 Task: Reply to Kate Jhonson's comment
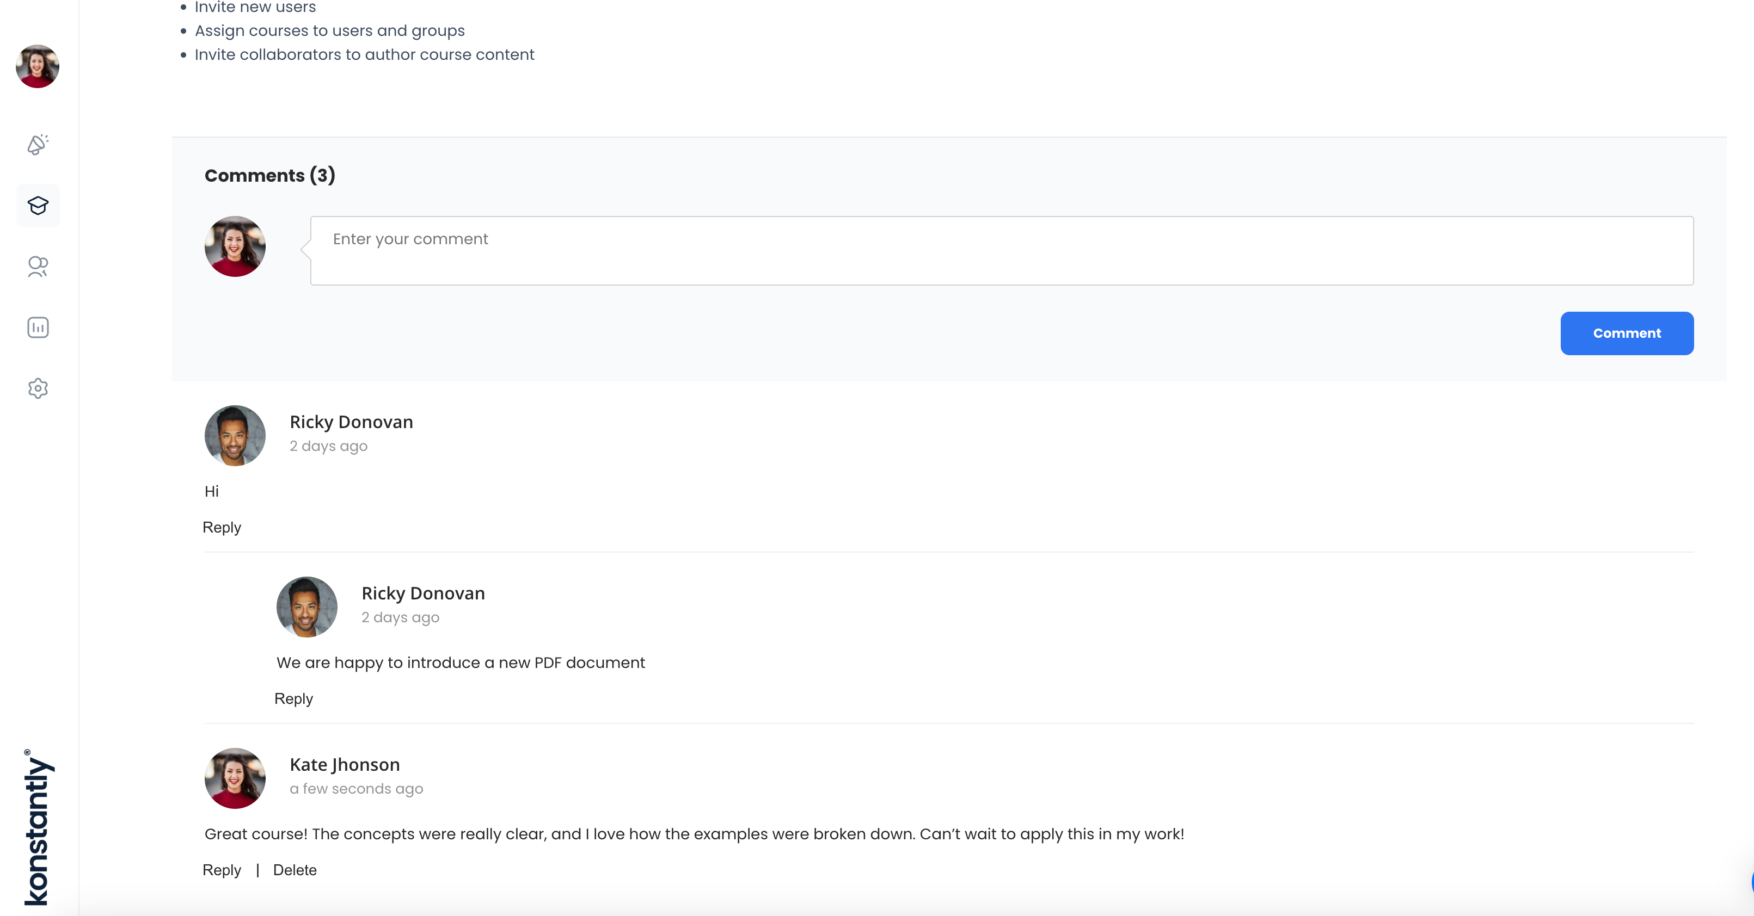click(222, 870)
